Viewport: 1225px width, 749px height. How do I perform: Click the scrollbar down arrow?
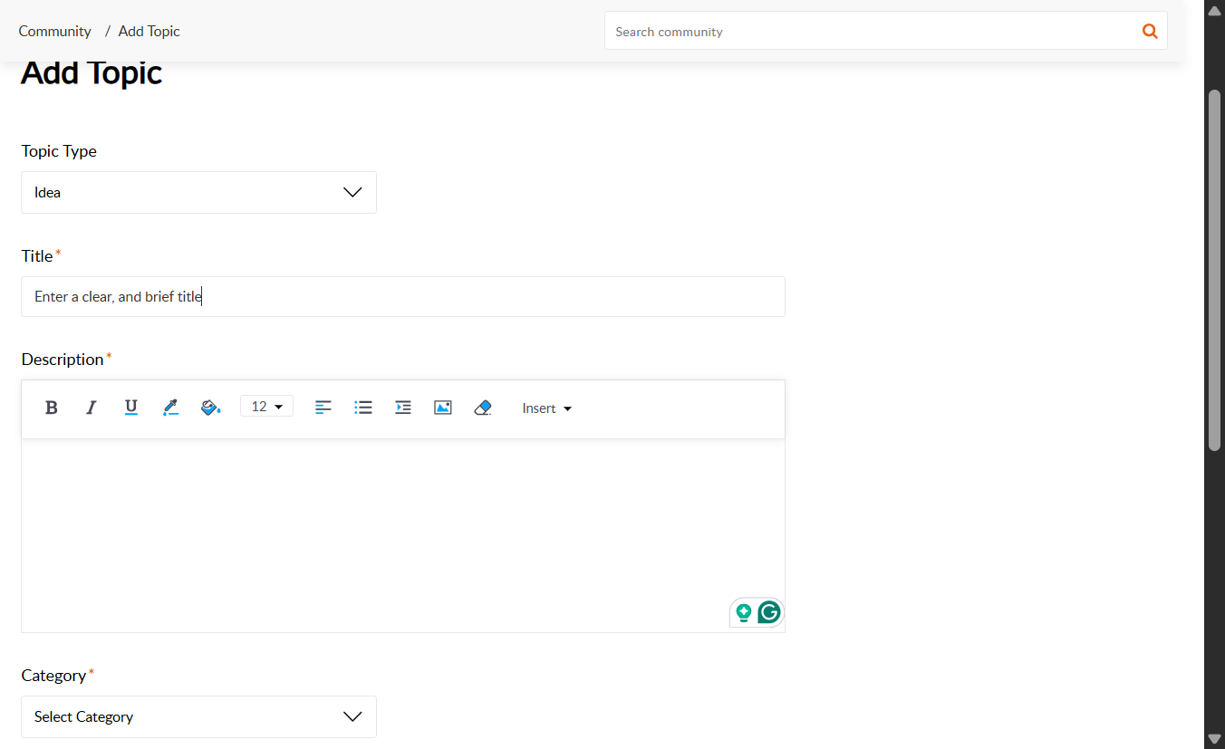[1215, 739]
